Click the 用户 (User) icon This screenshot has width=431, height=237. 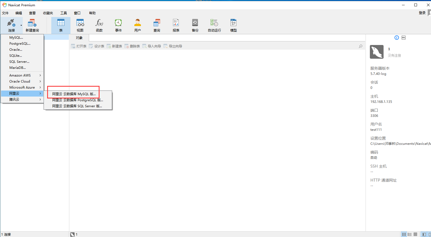pyautogui.click(x=138, y=23)
